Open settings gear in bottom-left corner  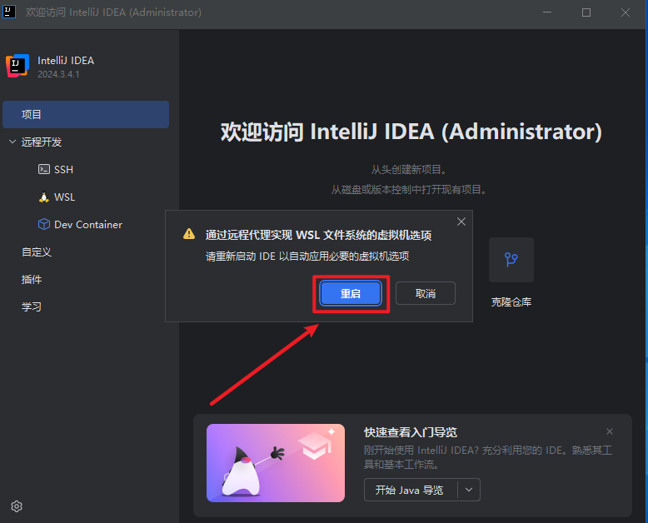[x=17, y=506]
